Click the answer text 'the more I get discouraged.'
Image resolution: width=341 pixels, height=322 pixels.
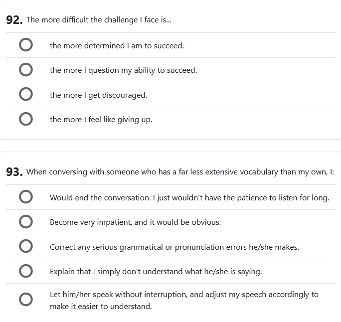click(98, 95)
